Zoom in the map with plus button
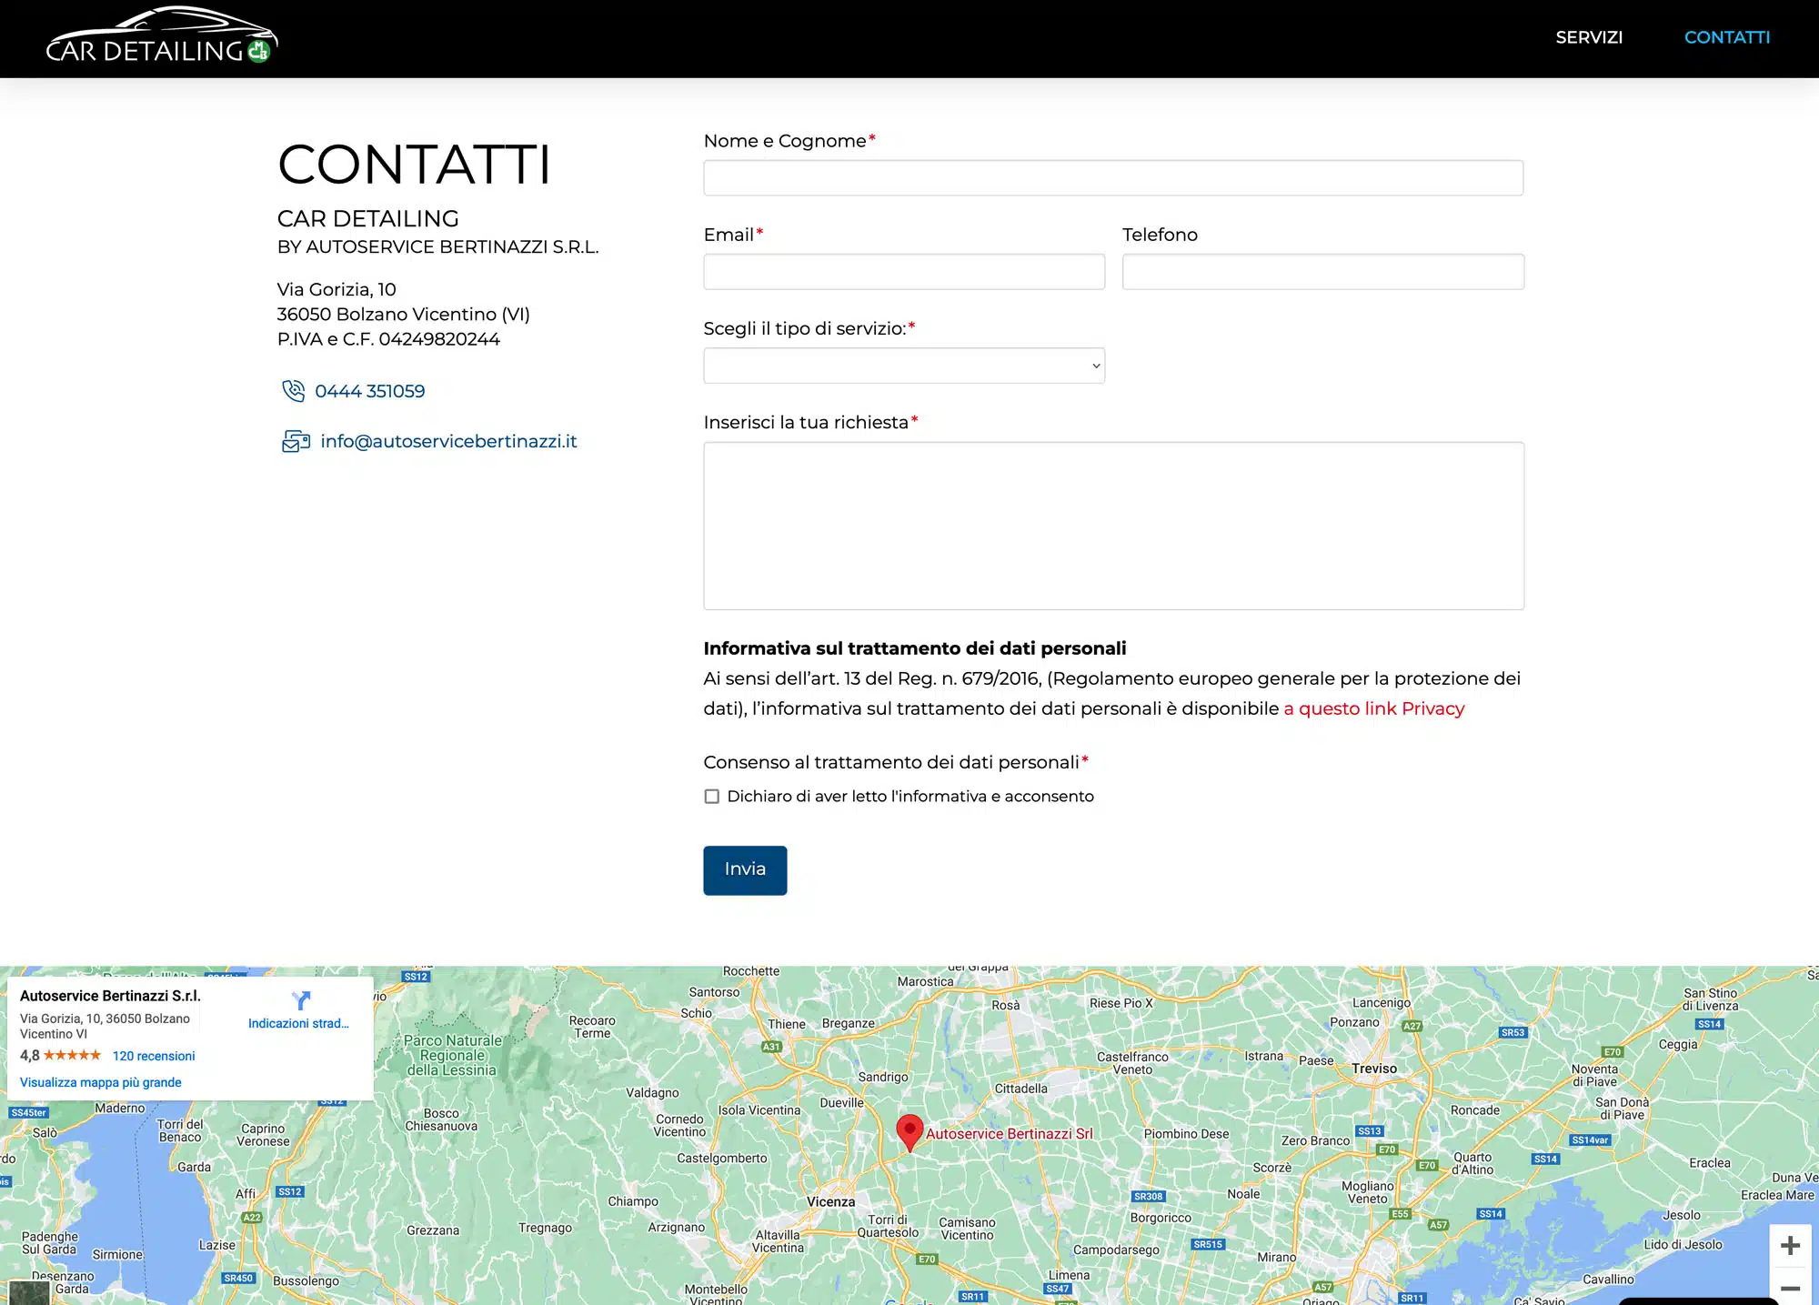The width and height of the screenshot is (1819, 1305). [1790, 1245]
